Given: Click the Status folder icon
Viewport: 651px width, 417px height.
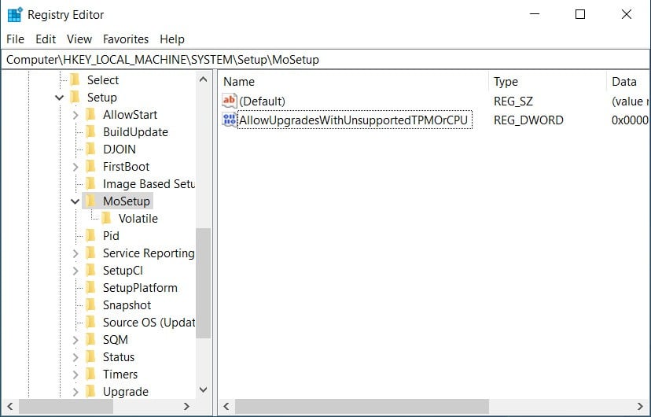Looking at the screenshot, I should pyautogui.click(x=91, y=356).
